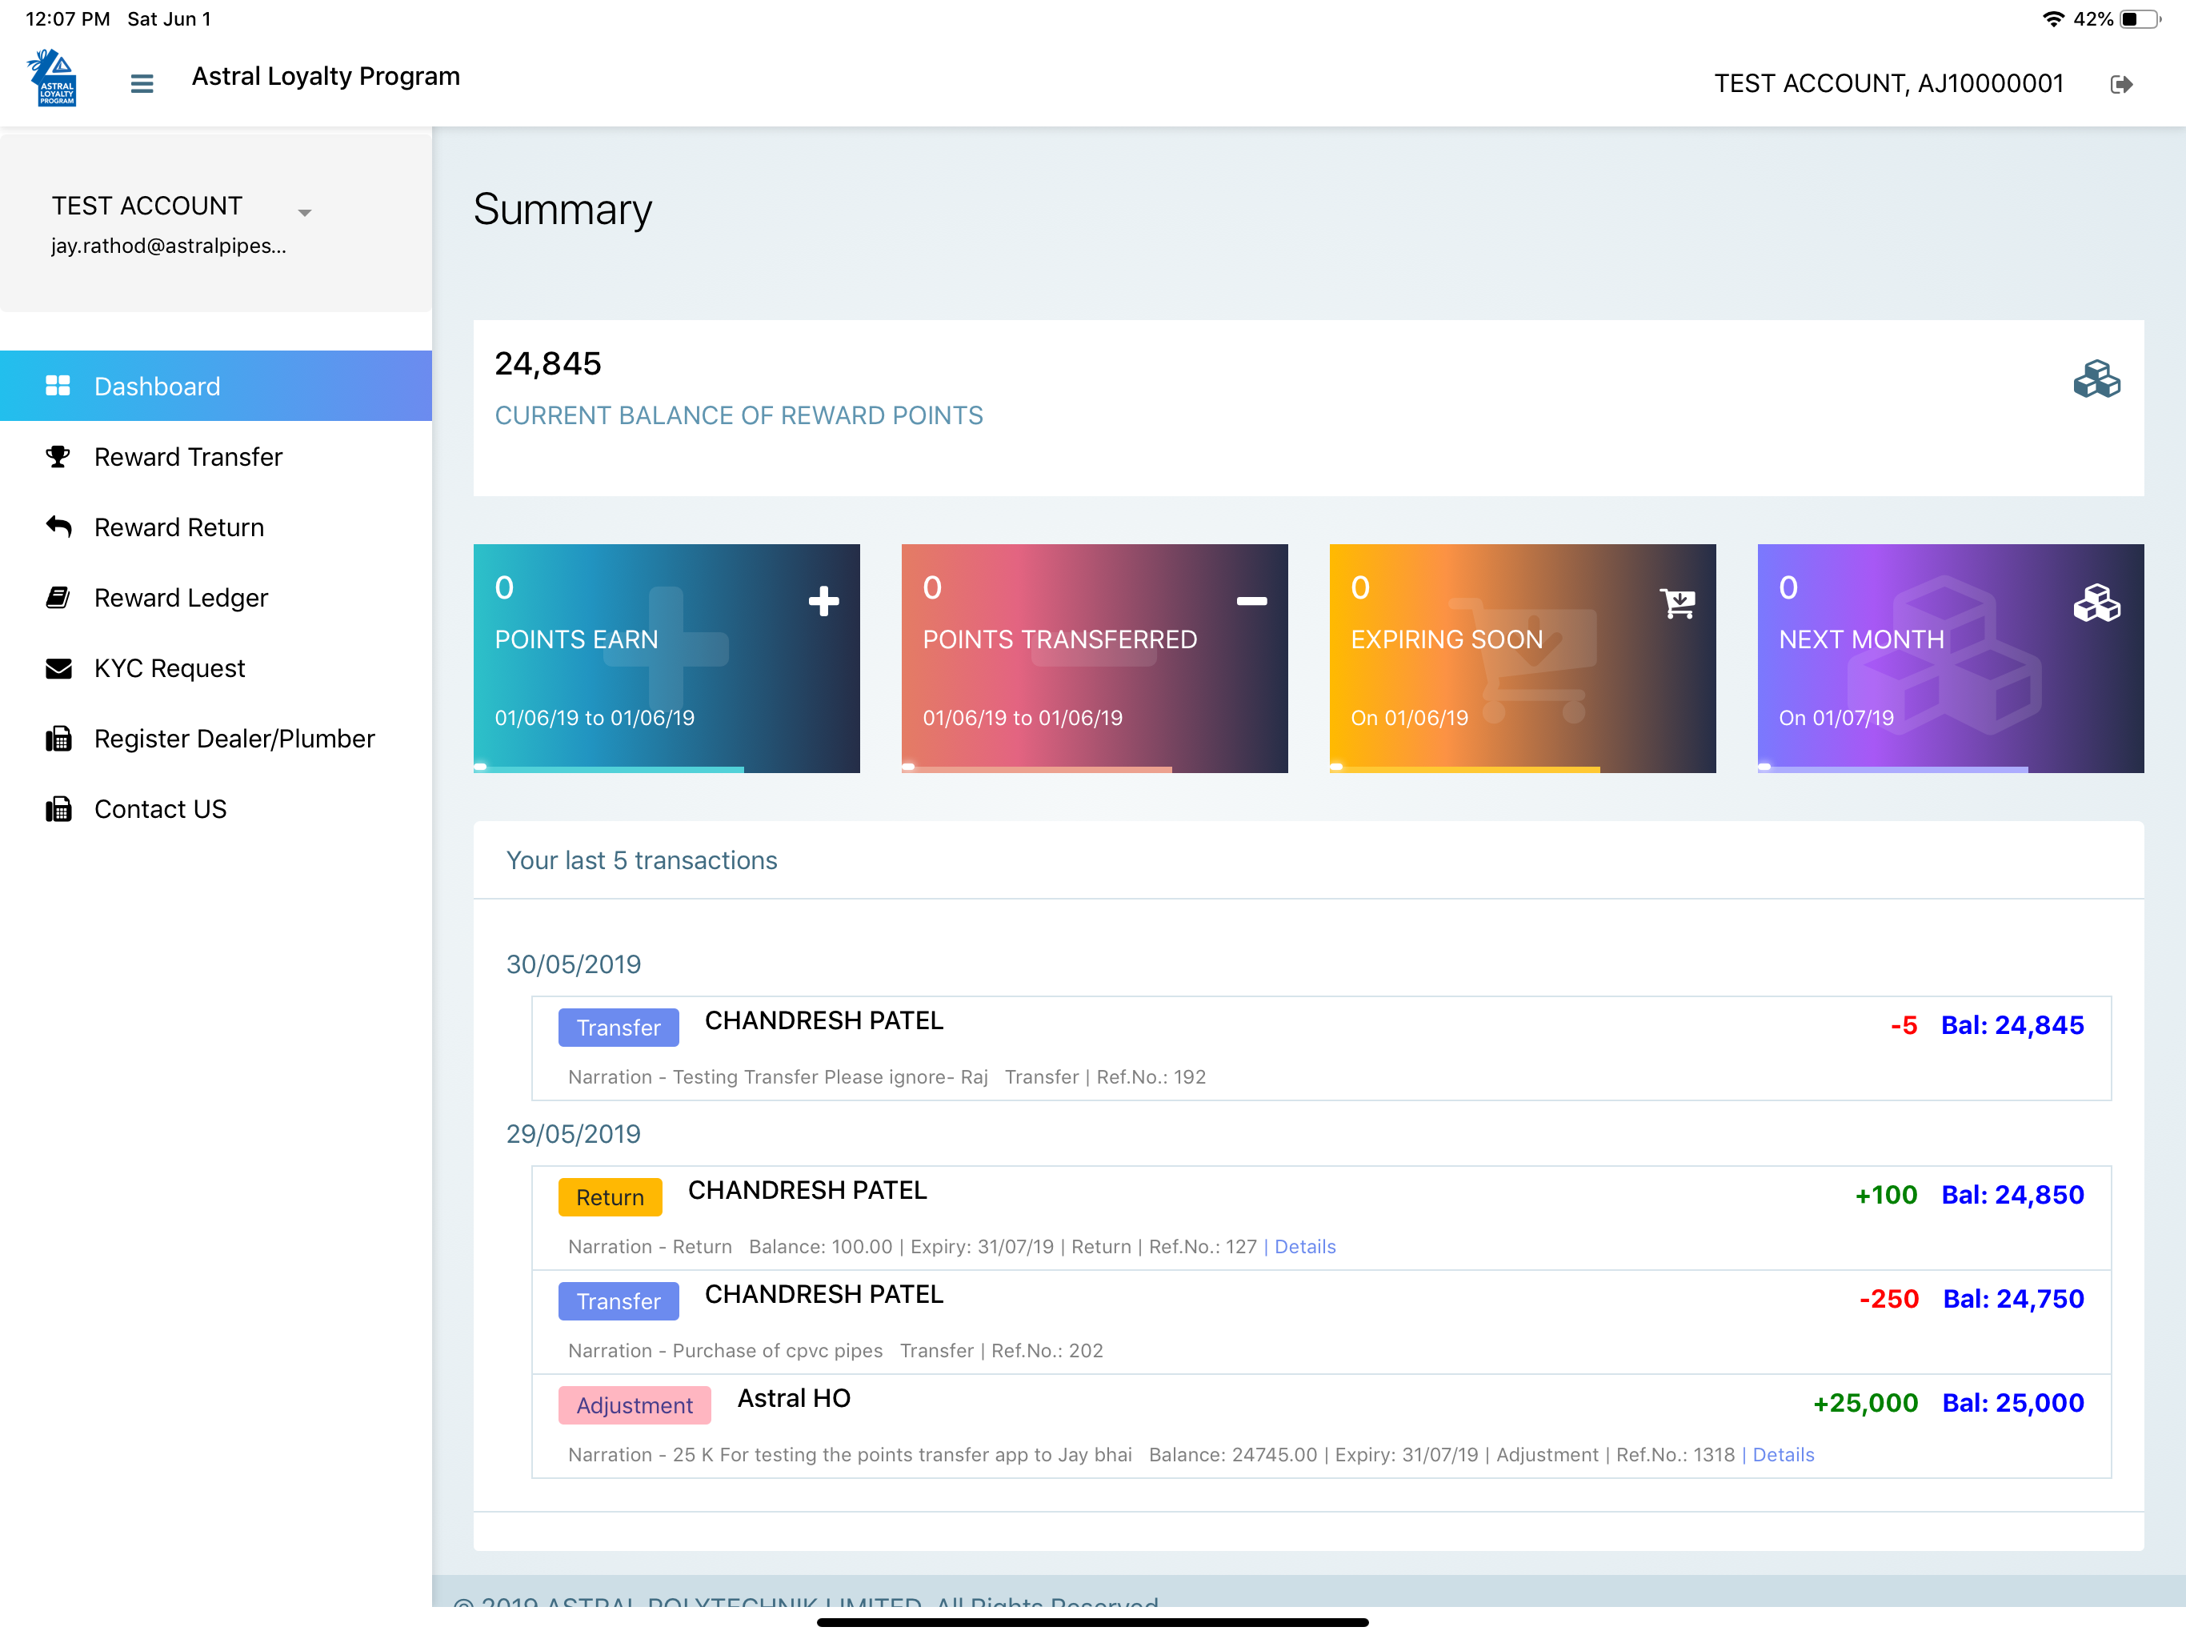Tap the battery status icon

click(2139, 18)
